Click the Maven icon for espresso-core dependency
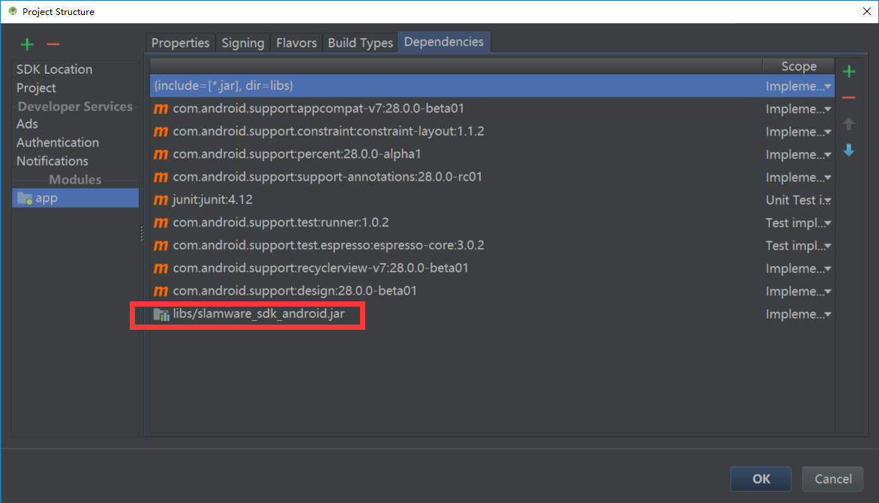Viewport: 879px width, 503px height. pyautogui.click(x=161, y=245)
